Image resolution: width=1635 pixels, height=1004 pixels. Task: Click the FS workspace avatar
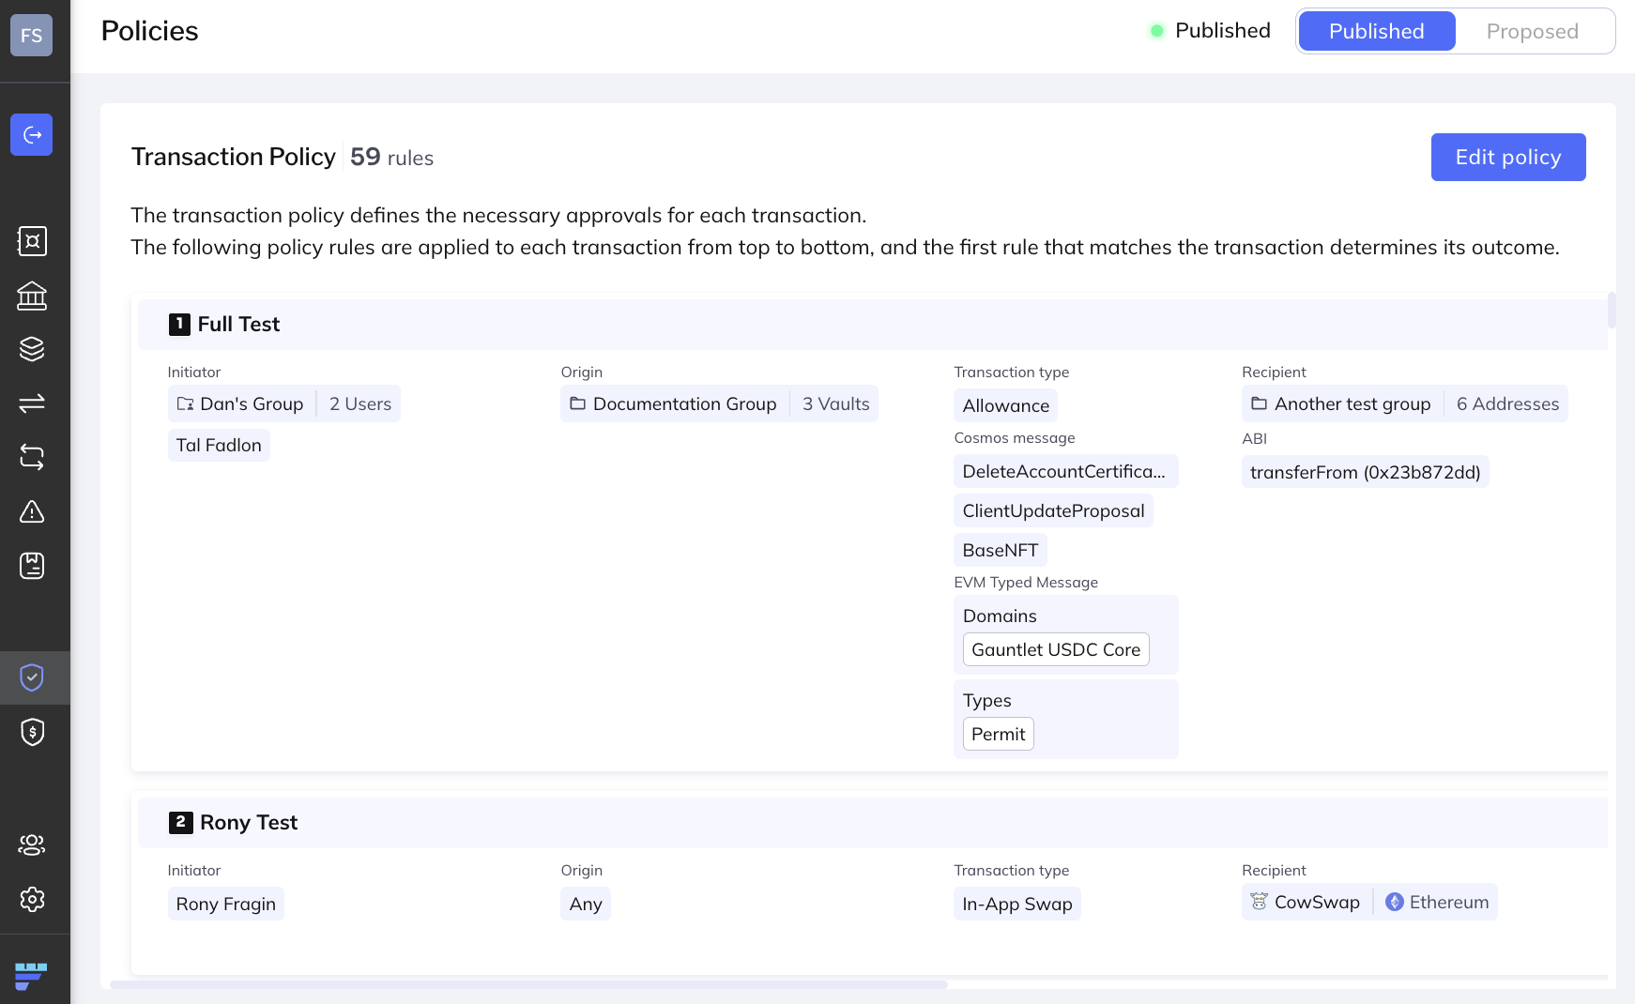pyautogui.click(x=32, y=36)
